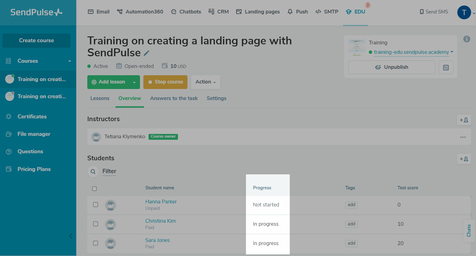This screenshot has height=256, width=476.
Task: Open the three-dot menu for Tetiana Klymenko
Action: [463, 137]
